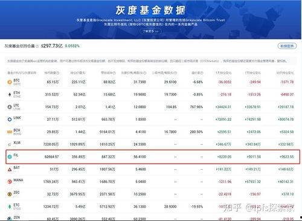Select the BAT fund name
The width and height of the screenshot is (302, 221).
pos(16,168)
